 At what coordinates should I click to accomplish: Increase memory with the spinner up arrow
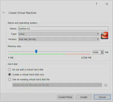[102, 51]
